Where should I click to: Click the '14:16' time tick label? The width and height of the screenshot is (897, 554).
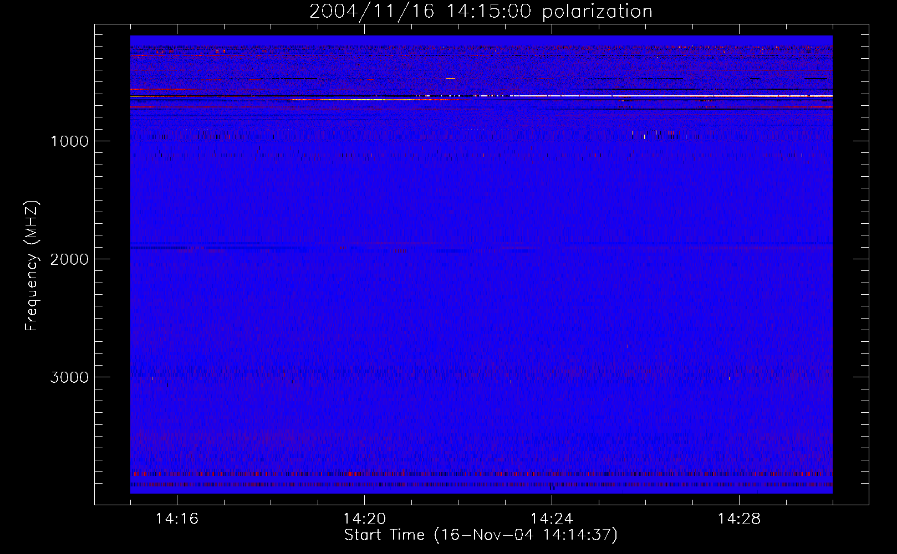coord(177,519)
